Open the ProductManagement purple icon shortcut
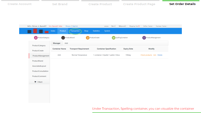 [x=144, y=38]
